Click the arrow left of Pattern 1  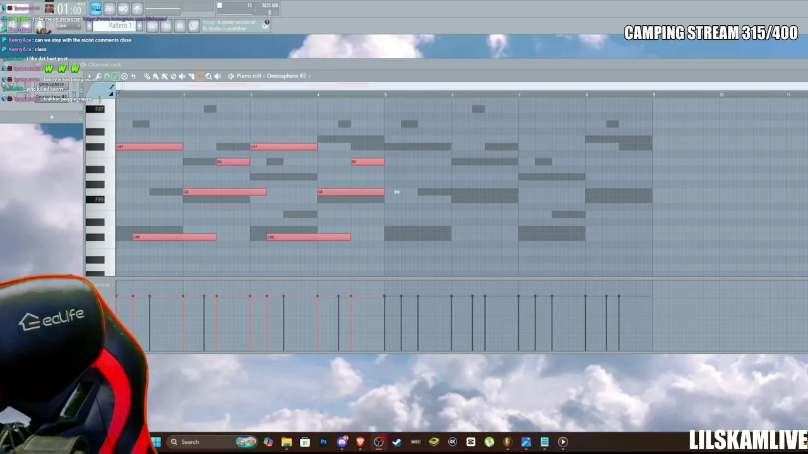(90, 26)
